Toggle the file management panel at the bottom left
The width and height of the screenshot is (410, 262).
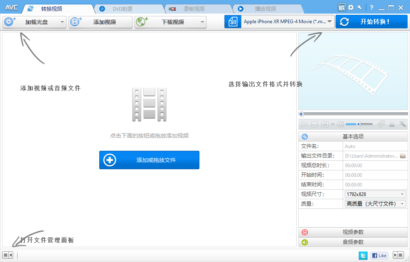coord(8,255)
